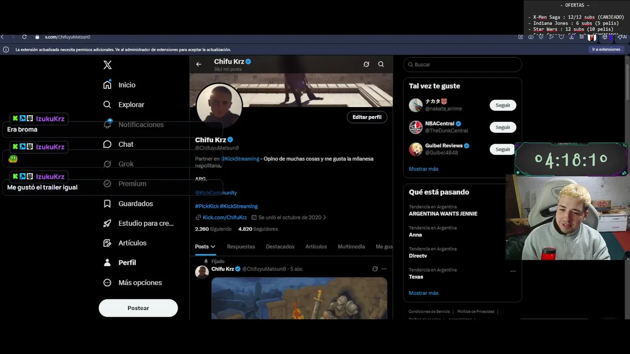Follow Guibel Reviews with Seguir button

pos(503,149)
